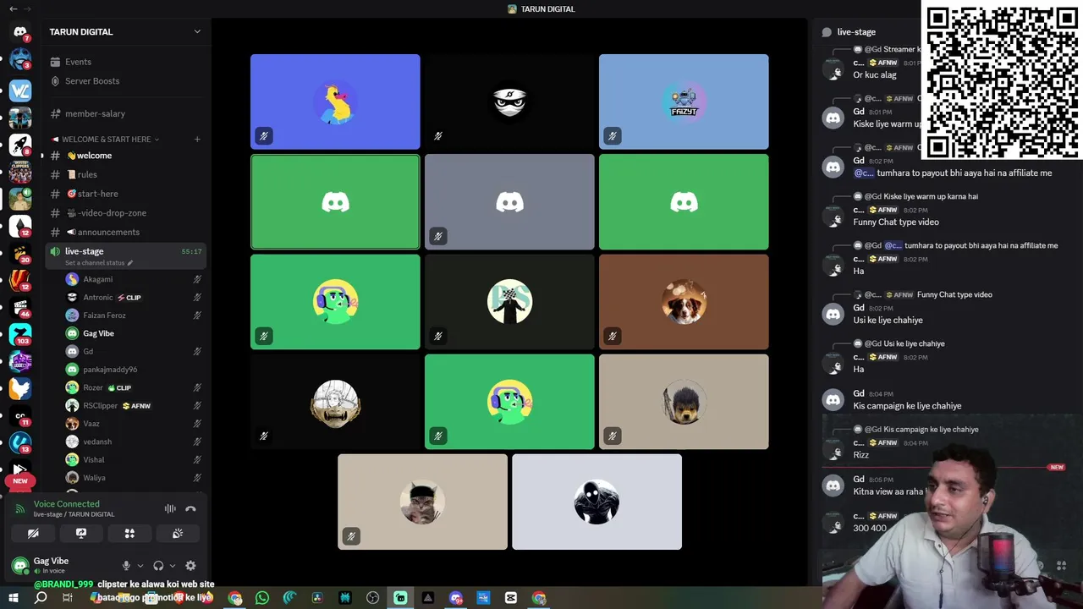Open member-salary channel

click(x=126, y=113)
